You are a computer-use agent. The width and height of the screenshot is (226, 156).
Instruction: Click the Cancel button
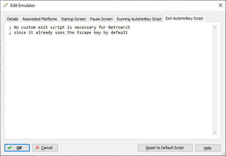click(45, 148)
